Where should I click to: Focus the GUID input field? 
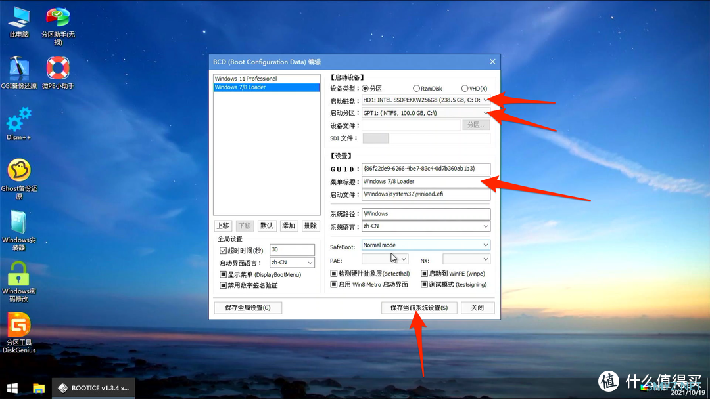pyautogui.click(x=425, y=169)
